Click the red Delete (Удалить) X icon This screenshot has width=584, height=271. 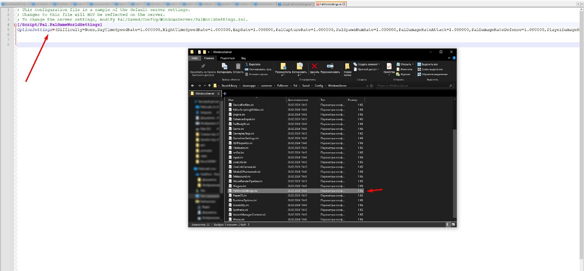[x=314, y=66]
